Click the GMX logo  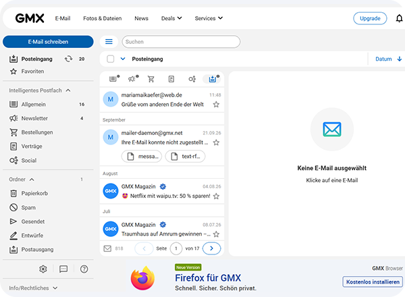(30, 18)
